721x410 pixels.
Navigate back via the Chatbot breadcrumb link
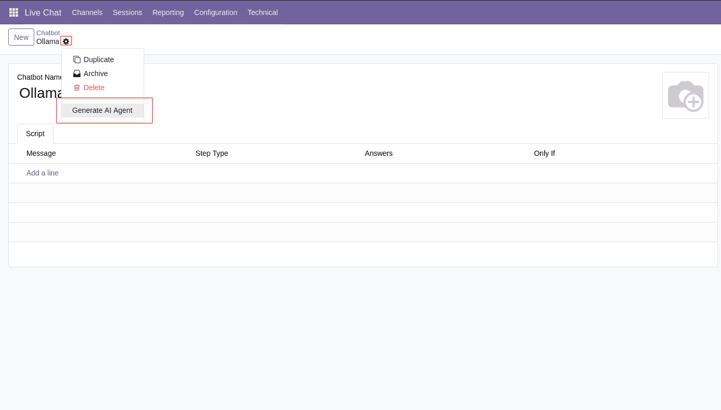(x=48, y=33)
